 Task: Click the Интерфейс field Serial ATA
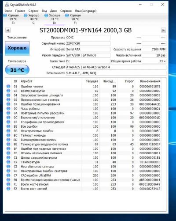click(88, 50)
